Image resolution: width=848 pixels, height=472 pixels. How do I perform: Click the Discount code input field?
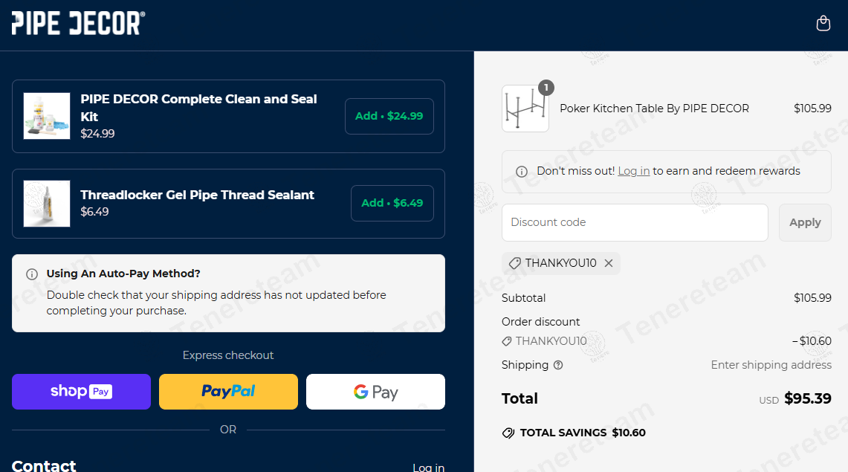click(x=634, y=222)
